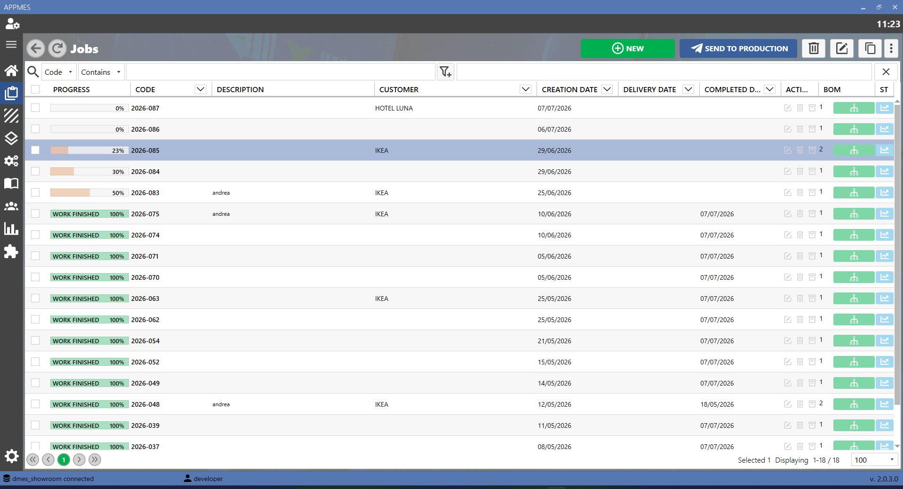
Task: Toggle the checkbox for job 2026-085
Action: tap(35, 150)
